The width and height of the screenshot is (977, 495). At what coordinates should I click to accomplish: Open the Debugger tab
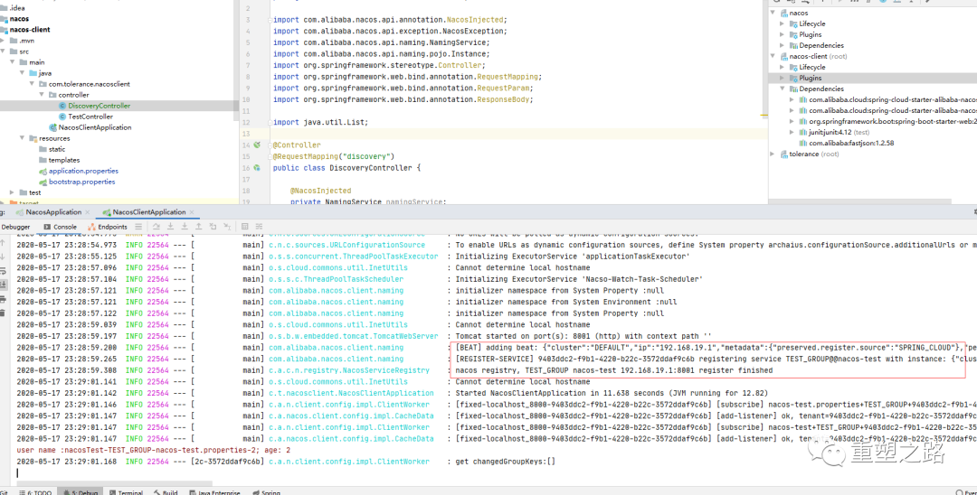click(x=15, y=227)
